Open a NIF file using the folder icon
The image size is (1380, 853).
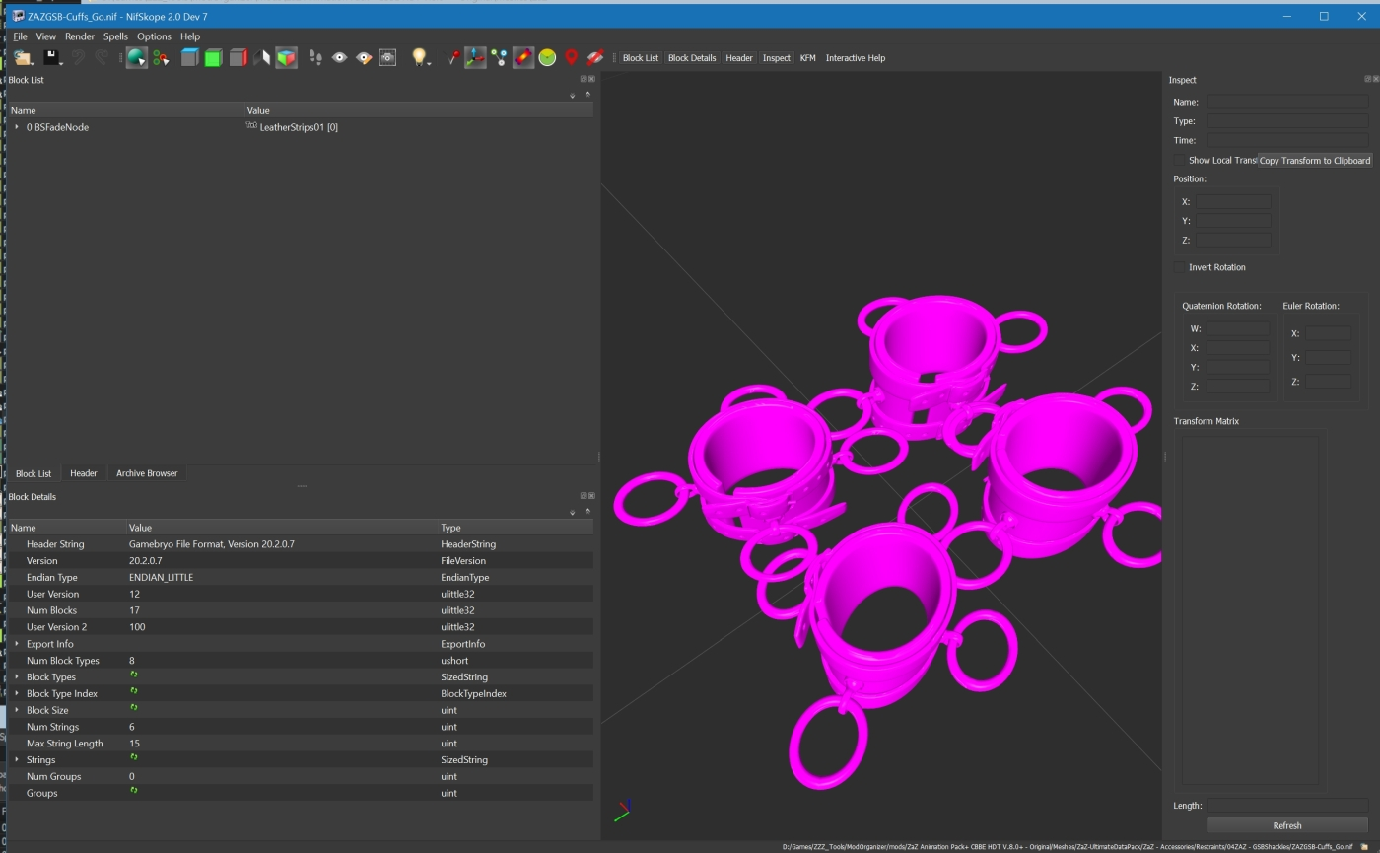[22, 57]
